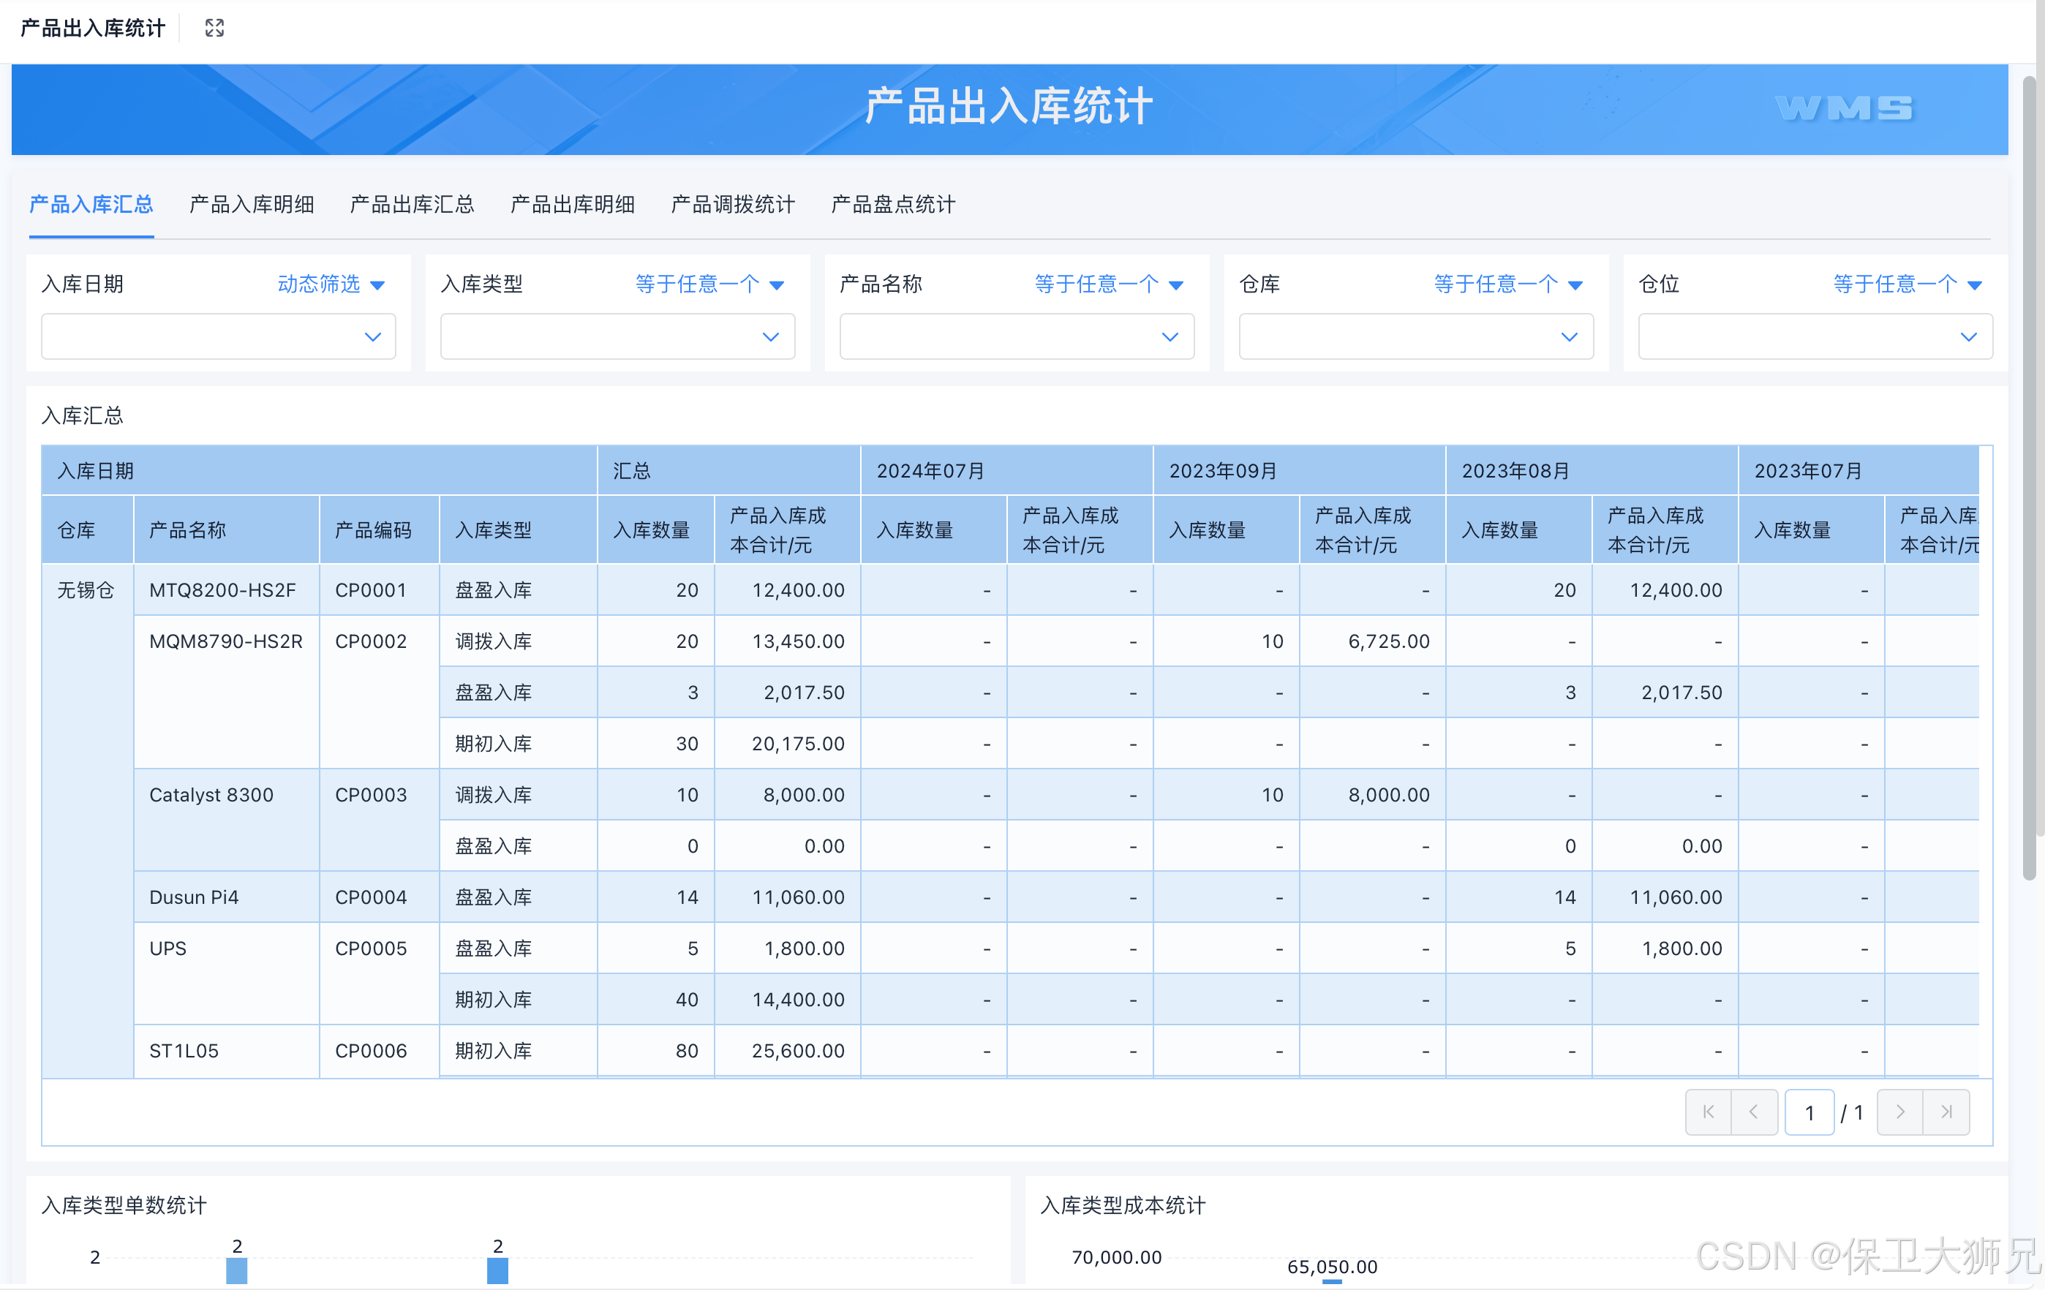
Task: Jump to last page icon
Action: [x=1947, y=1112]
